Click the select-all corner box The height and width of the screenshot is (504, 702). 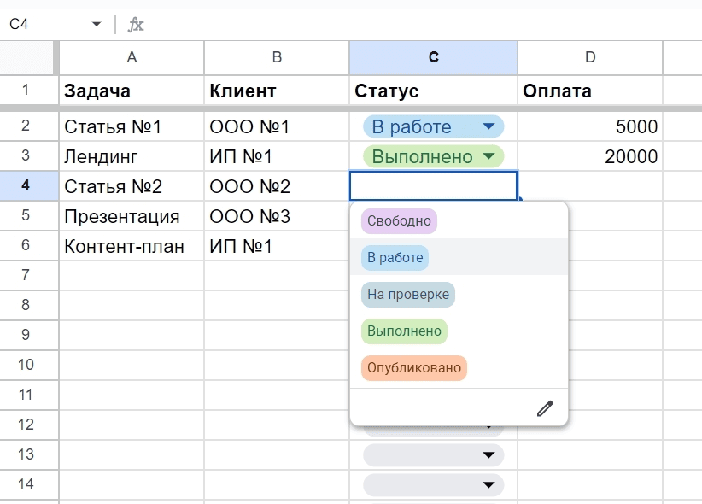coord(28,57)
